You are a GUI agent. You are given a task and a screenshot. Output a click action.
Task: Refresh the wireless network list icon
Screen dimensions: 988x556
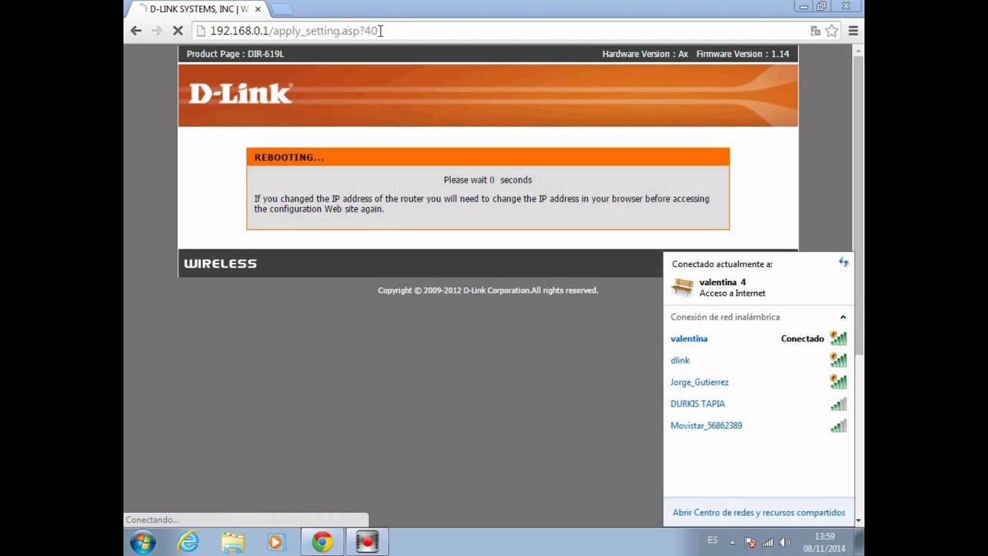point(843,263)
